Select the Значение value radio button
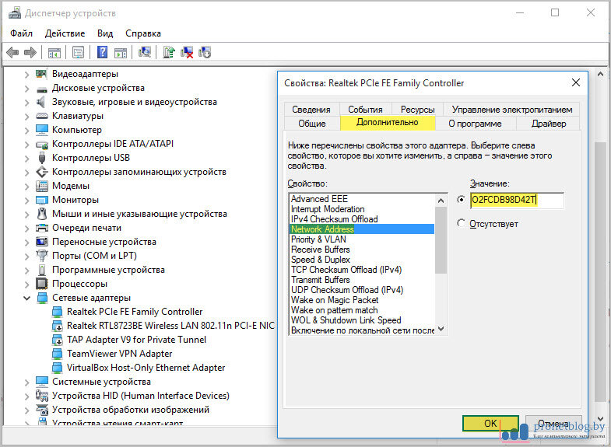611x447 pixels. 461,200
